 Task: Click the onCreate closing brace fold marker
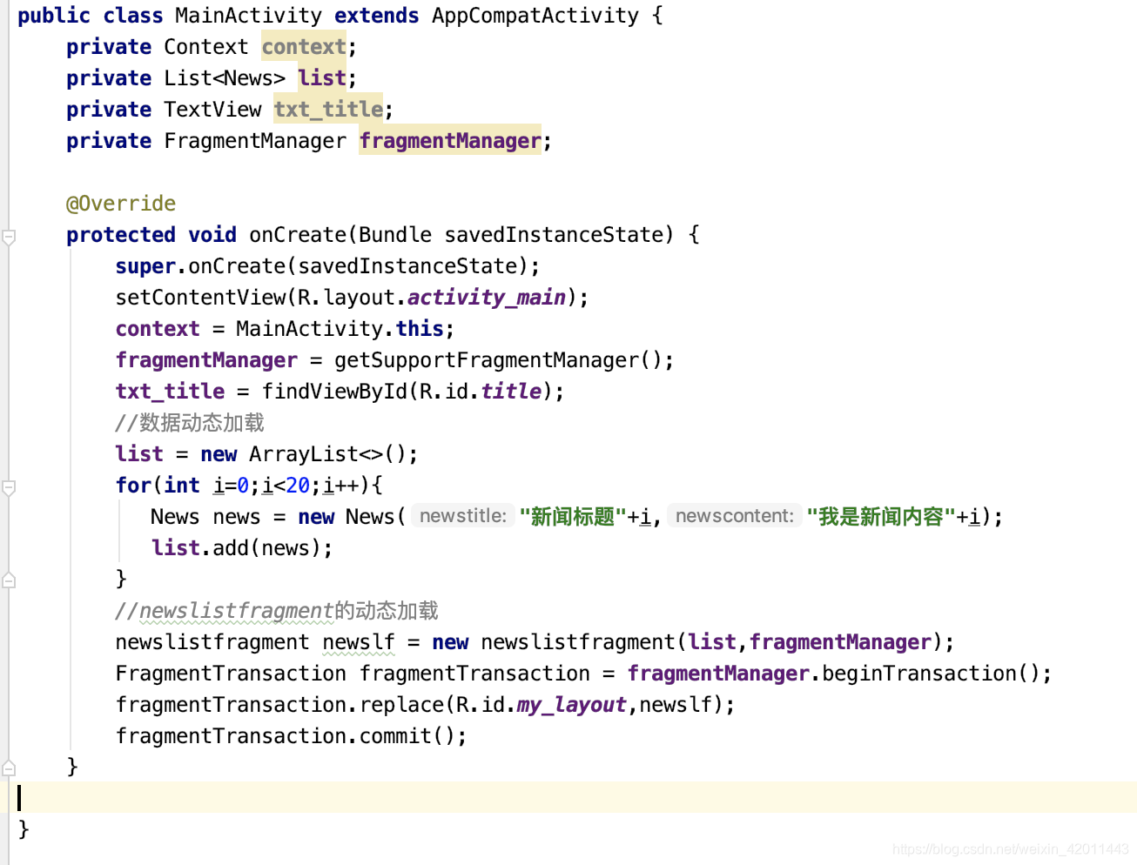[x=9, y=768]
